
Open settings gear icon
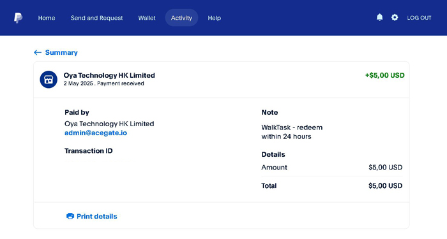point(395,17)
